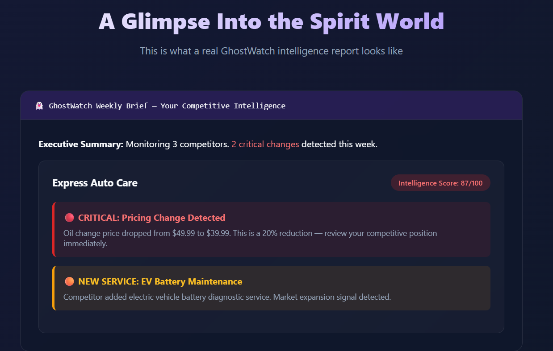Viewport: 553px width, 351px height.
Task: Click the Intelligence Score 87/100 badge
Action: (x=440, y=183)
